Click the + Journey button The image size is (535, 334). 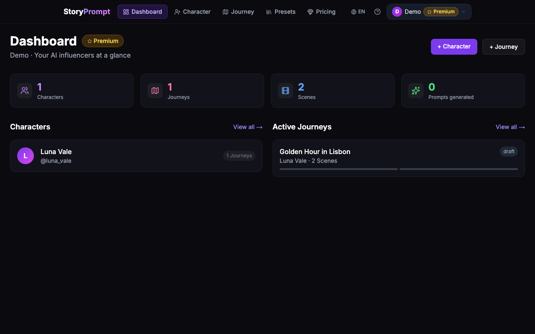click(504, 47)
